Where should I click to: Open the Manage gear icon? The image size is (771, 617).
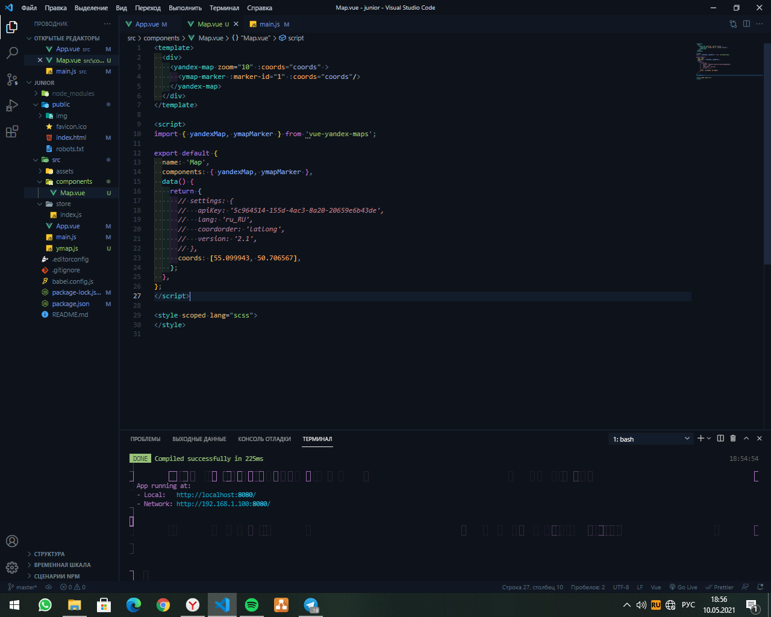[11, 568]
